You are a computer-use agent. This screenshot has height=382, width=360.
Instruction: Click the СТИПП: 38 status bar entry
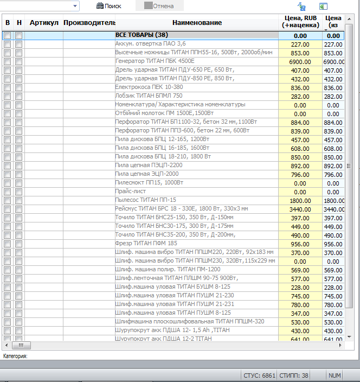click(293, 375)
